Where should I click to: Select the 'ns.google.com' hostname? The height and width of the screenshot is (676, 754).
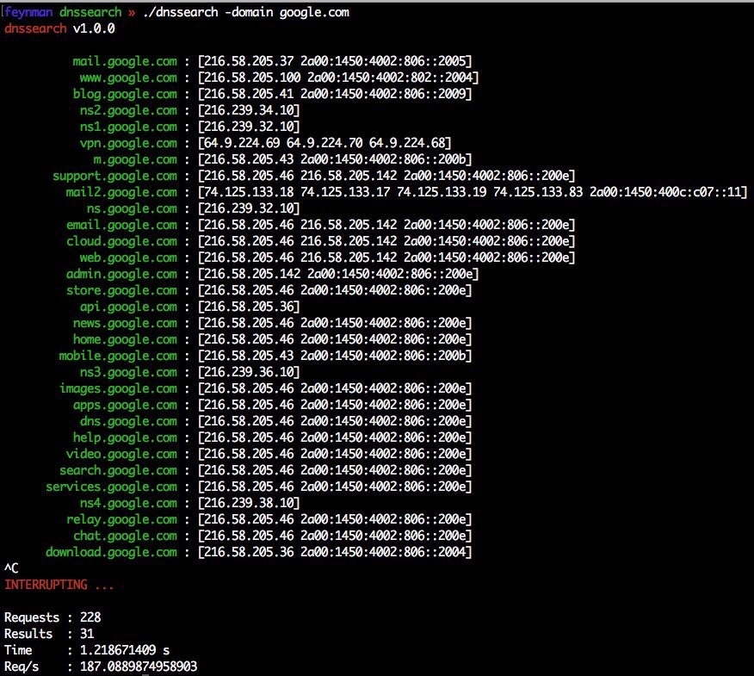click(x=132, y=208)
